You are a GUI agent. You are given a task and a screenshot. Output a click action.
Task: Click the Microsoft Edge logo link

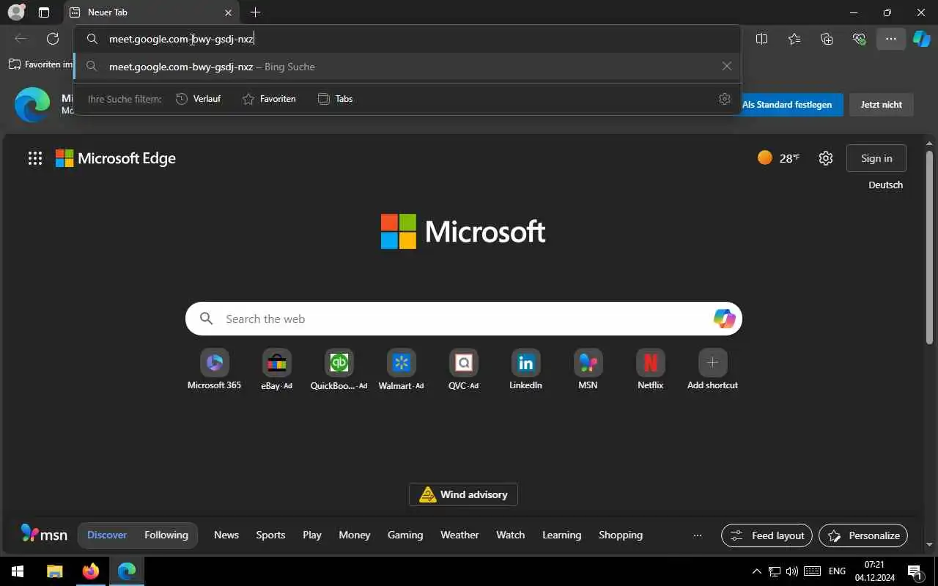[x=116, y=158]
